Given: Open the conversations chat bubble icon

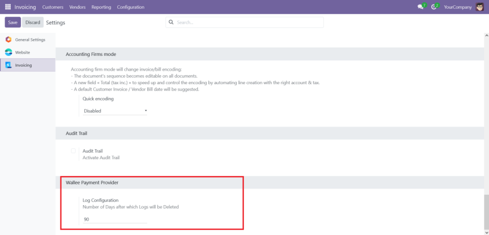Looking at the screenshot, I should click(x=420, y=7).
